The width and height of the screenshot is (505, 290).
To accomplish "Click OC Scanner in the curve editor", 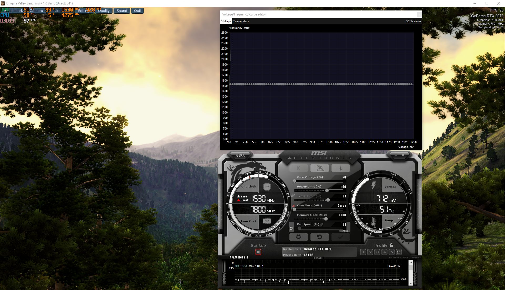I will click(413, 21).
